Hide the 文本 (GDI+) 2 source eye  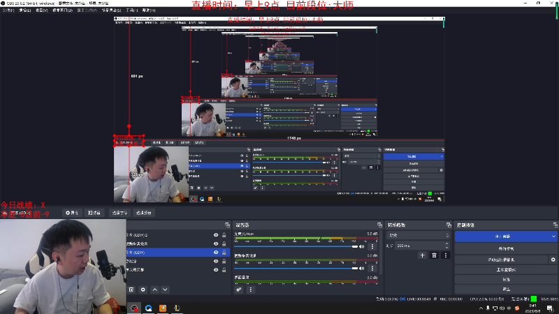216,235
